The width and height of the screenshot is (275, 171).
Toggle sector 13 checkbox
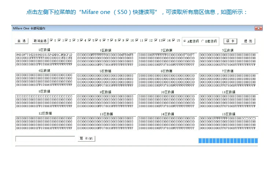156,40
